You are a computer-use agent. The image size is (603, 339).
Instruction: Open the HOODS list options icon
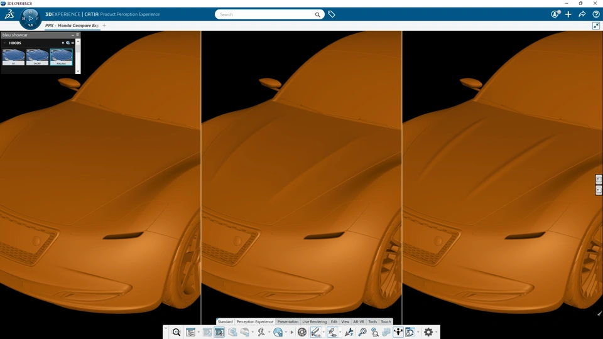coord(72,43)
